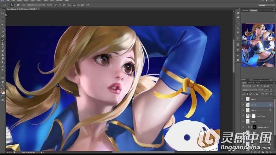Click the Navigator preview thumbnail
Screen dimensions: 276x155
[x=258, y=45]
